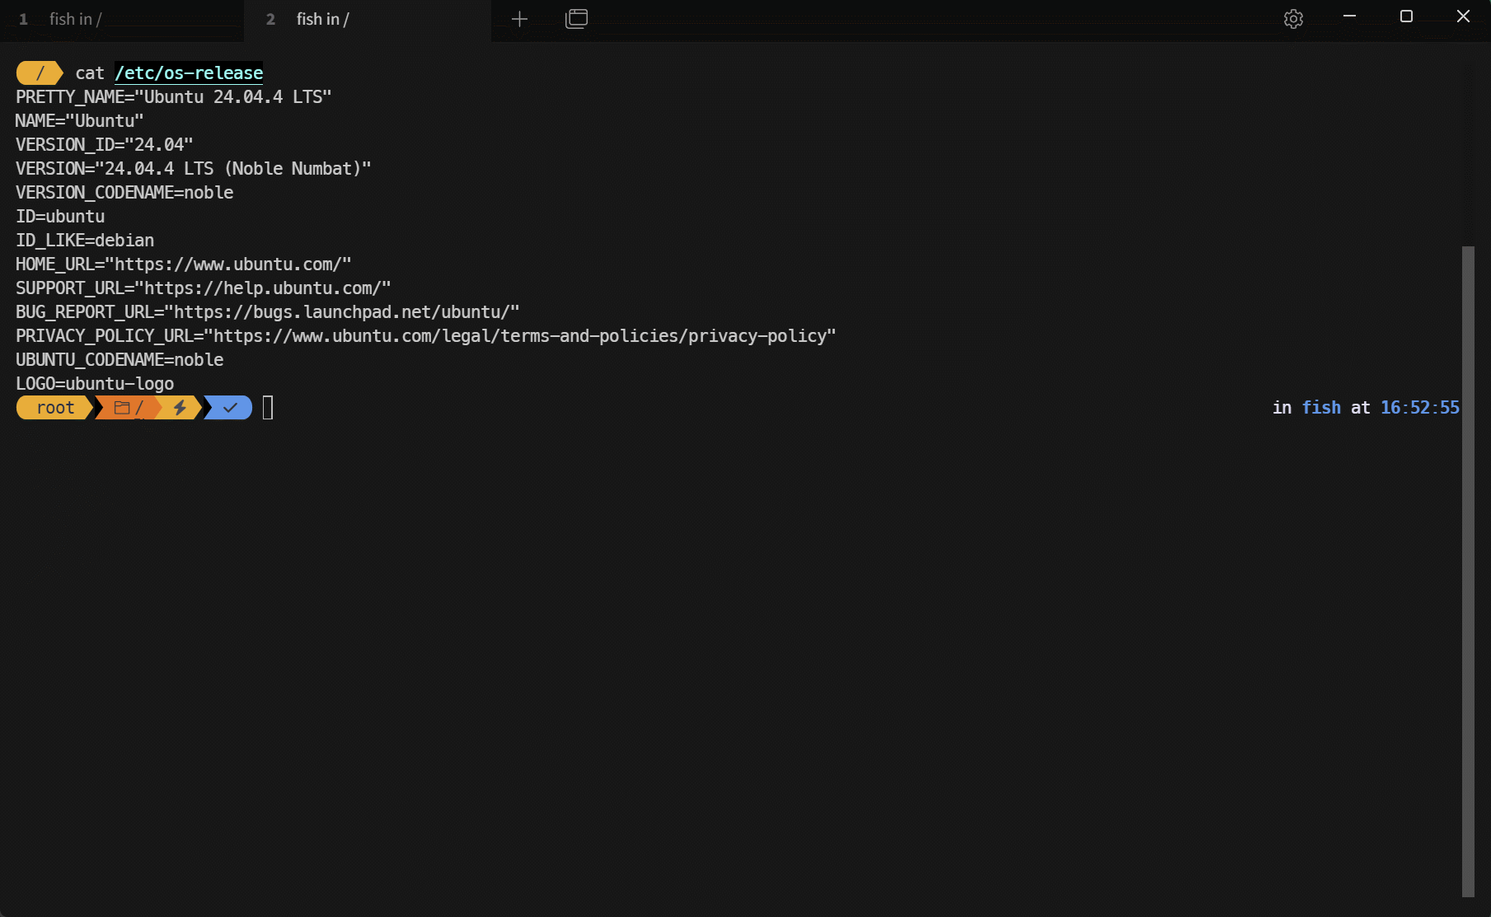This screenshot has height=917, width=1491.
Task: Open the tab overview panel icon
Action: 576,19
